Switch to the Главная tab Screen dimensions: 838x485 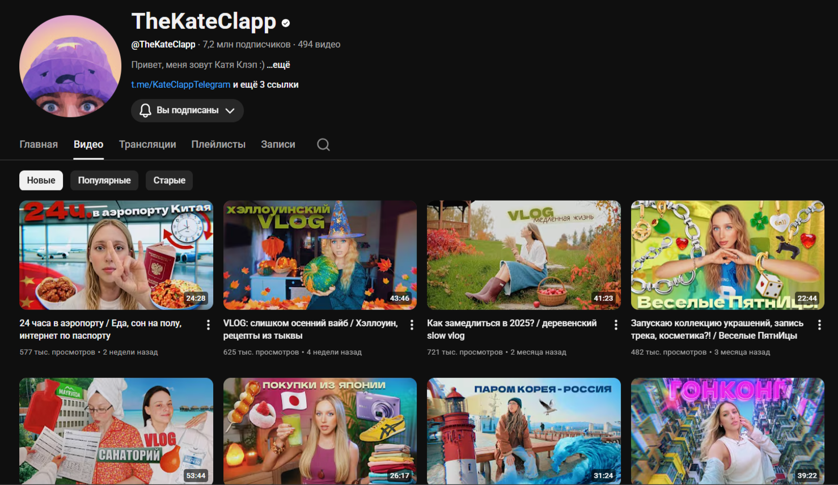tap(39, 144)
